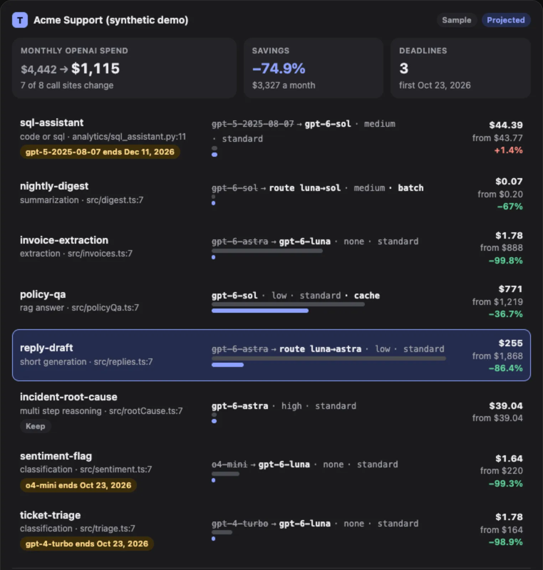Image resolution: width=543 pixels, height=570 pixels.
Task: Select the policy-qa call site name
Action: 43,294
